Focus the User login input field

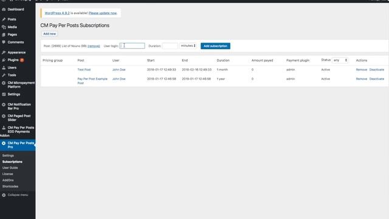pos(132,46)
